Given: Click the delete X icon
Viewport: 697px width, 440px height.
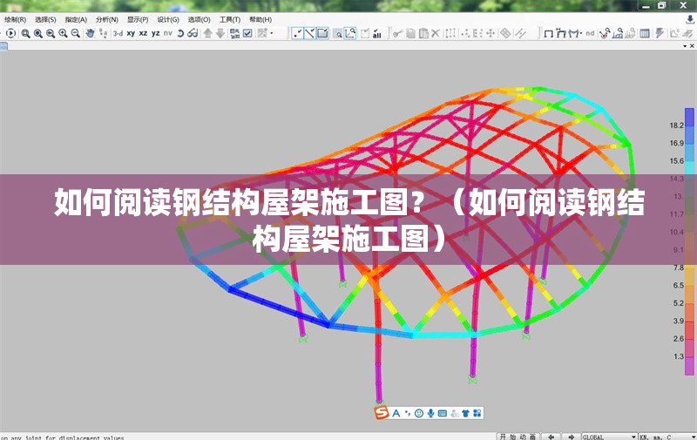Looking at the screenshot, I should 436,33.
